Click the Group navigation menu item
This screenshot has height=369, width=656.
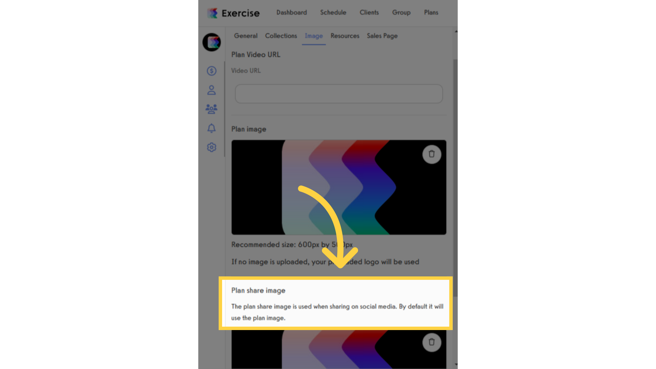[x=401, y=12]
